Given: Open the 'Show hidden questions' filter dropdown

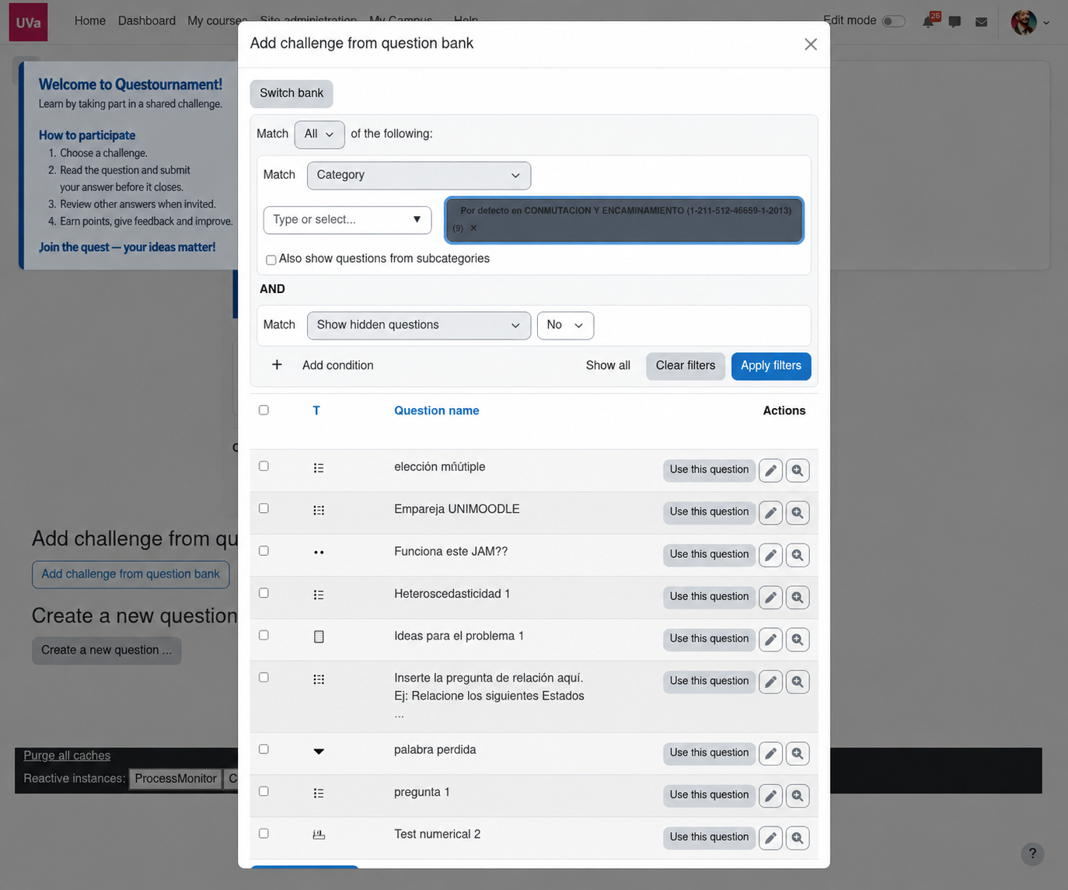Looking at the screenshot, I should (x=419, y=325).
